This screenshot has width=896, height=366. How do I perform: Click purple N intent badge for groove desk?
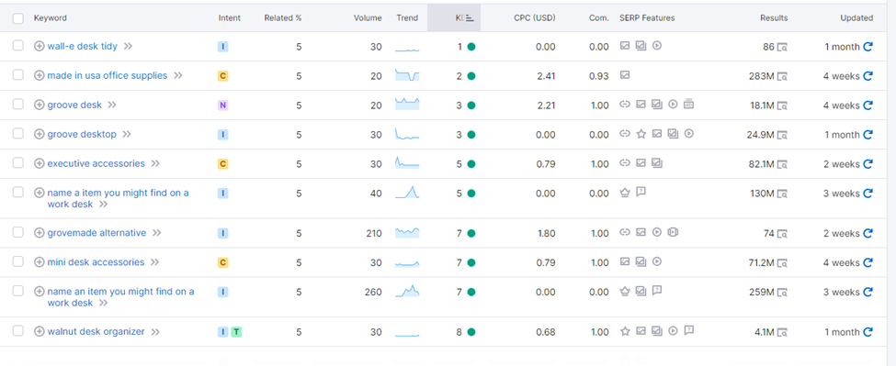pos(223,105)
